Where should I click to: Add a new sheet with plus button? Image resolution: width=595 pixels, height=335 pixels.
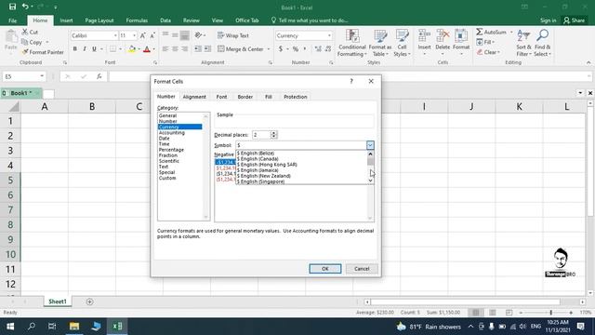coord(89,301)
